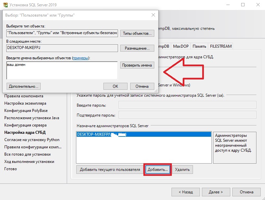Select "Конфигурация сервера" step

tap(25, 125)
